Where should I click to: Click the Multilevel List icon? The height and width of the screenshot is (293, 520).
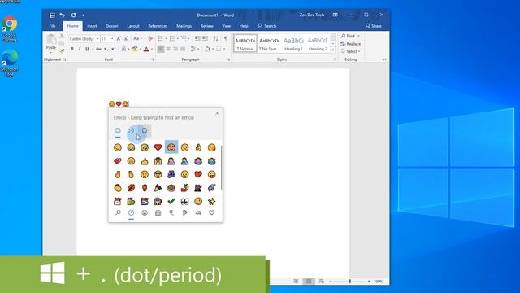[184, 39]
